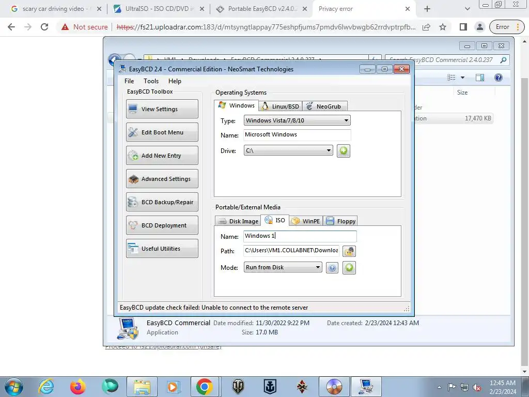529x397 pixels.
Task: Bookmark this page with the star icon
Action: click(x=443, y=27)
